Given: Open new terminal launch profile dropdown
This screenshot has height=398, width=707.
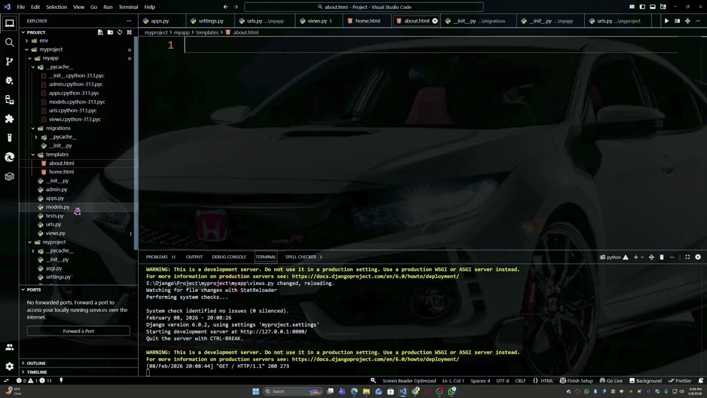Looking at the screenshot, I should click(641, 257).
